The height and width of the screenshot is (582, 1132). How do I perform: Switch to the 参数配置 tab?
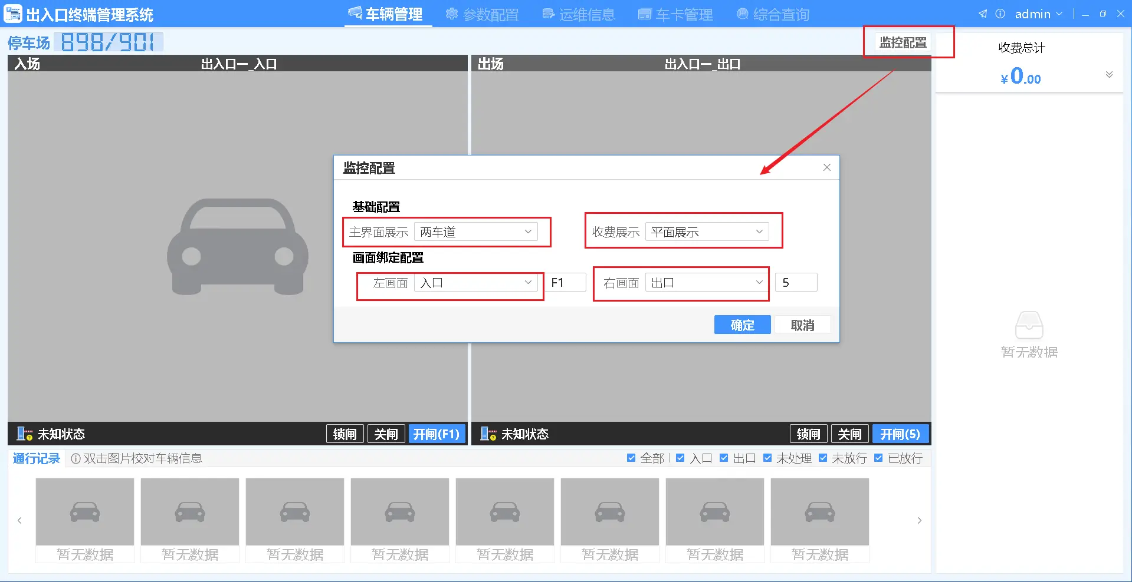coord(482,14)
